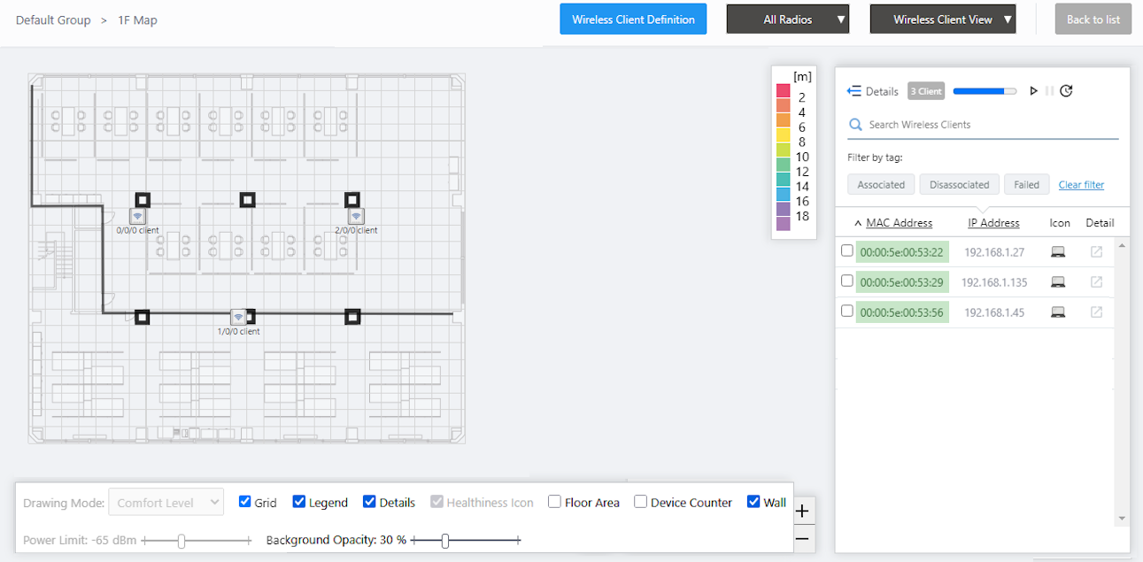Screen dimensions: 1143x562
Task: Click the access point showing 0/0/0 client
Action: click(138, 216)
